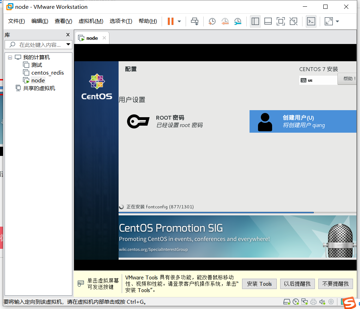Select 我的计算机 in the library
Screen dimensions: 360x309
pos(36,57)
